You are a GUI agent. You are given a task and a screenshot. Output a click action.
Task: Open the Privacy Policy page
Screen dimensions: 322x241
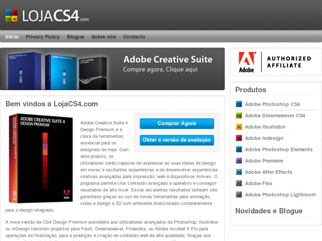43,37
